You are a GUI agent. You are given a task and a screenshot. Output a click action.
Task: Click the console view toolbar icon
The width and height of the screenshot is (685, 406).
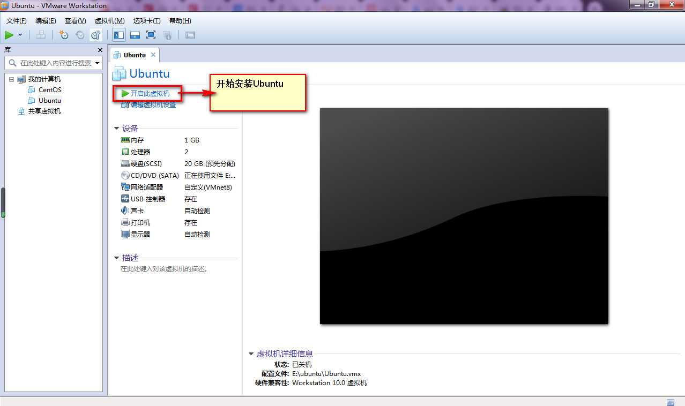pos(190,35)
